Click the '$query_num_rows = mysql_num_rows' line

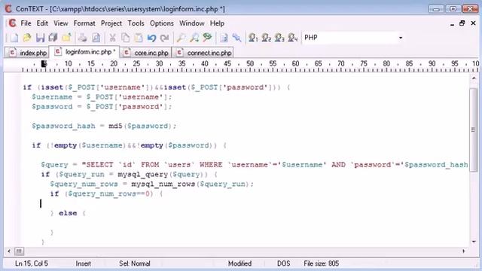point(152,184)
